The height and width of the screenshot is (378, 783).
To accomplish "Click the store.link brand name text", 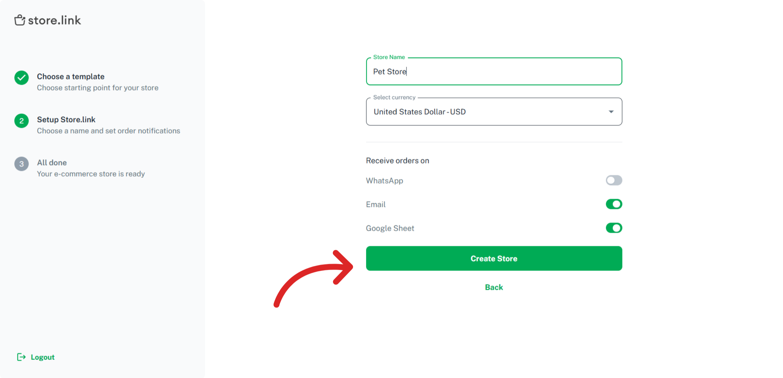I will (54, 21).
